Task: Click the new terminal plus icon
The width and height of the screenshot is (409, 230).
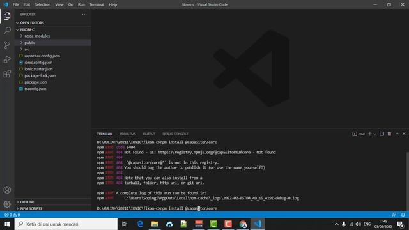Action: tap(369, 134)
